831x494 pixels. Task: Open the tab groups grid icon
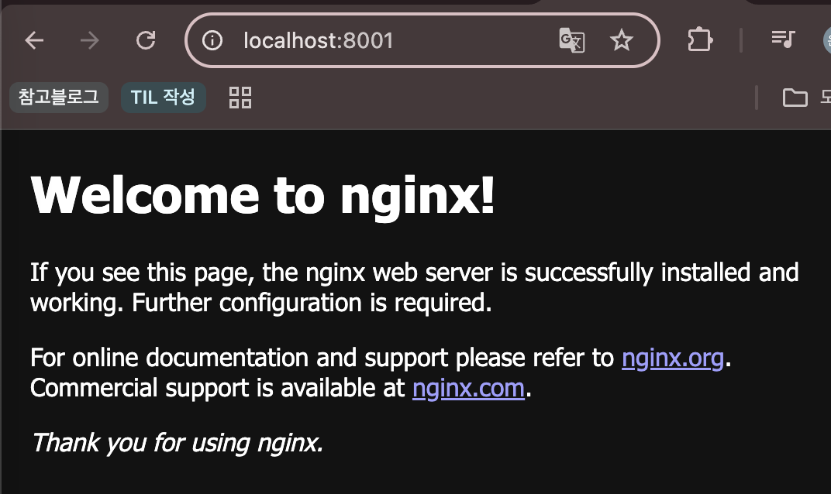tap(240, 98)
